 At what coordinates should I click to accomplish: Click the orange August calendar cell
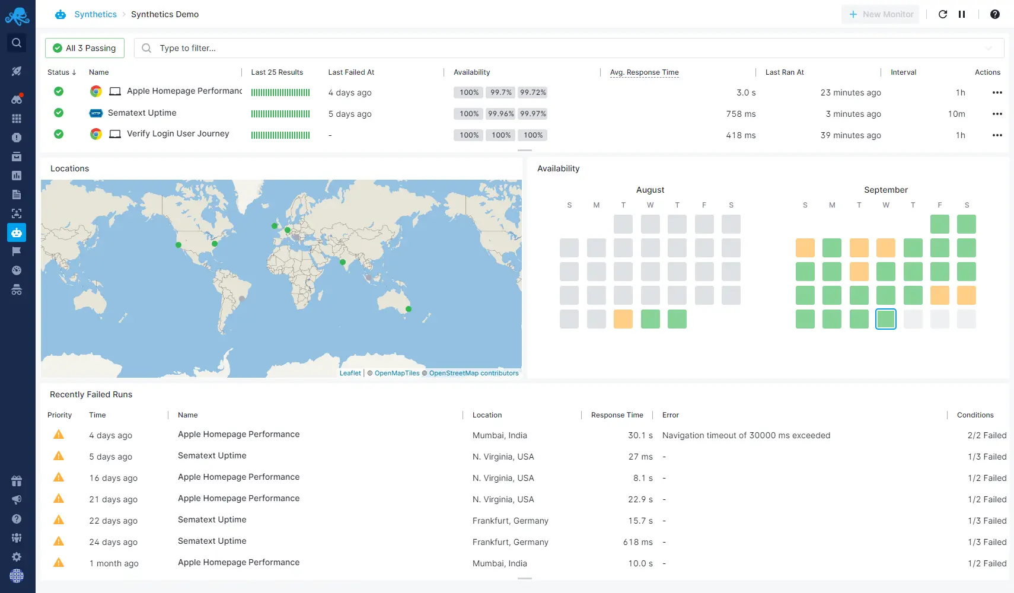coord(623,319)
